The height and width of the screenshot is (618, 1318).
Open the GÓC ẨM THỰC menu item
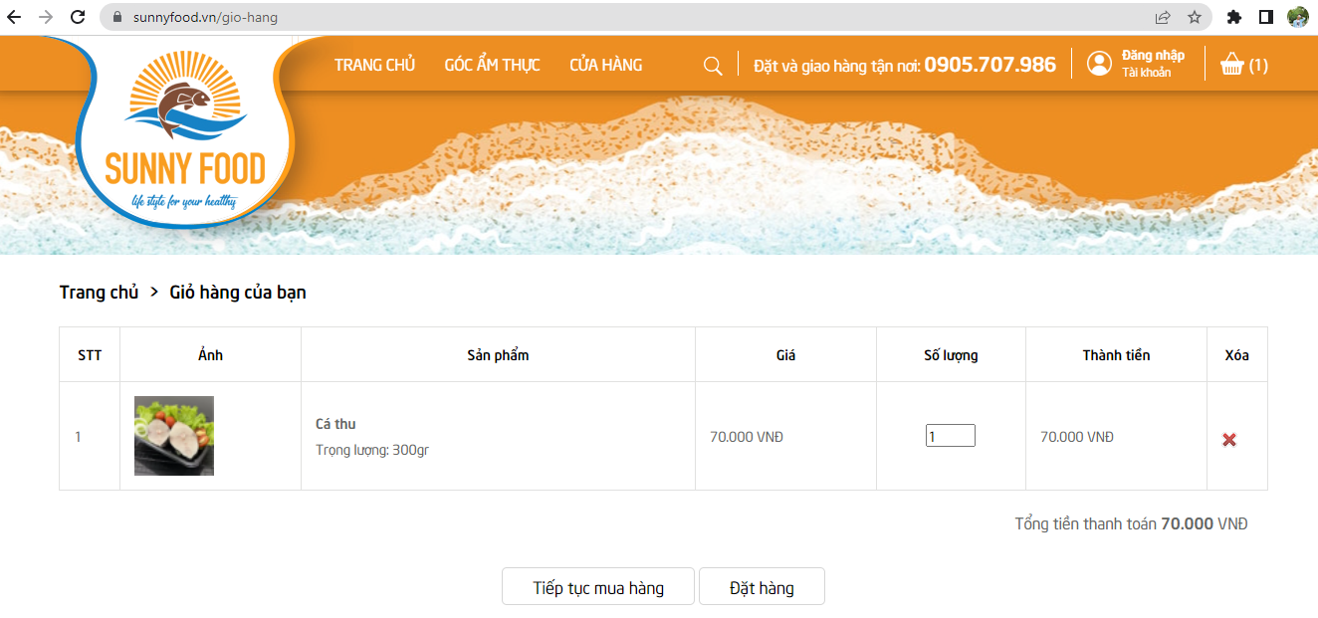pyautogui.click(x=492, y=66)
